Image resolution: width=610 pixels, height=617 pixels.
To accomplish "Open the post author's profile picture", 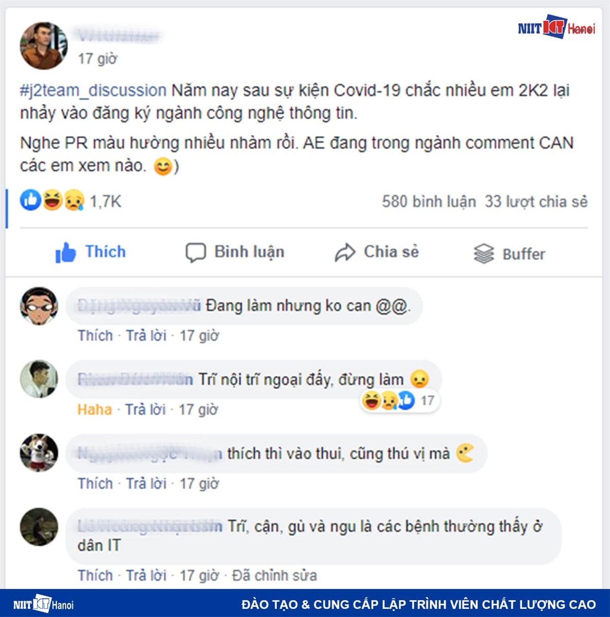I will pos(43,46).
